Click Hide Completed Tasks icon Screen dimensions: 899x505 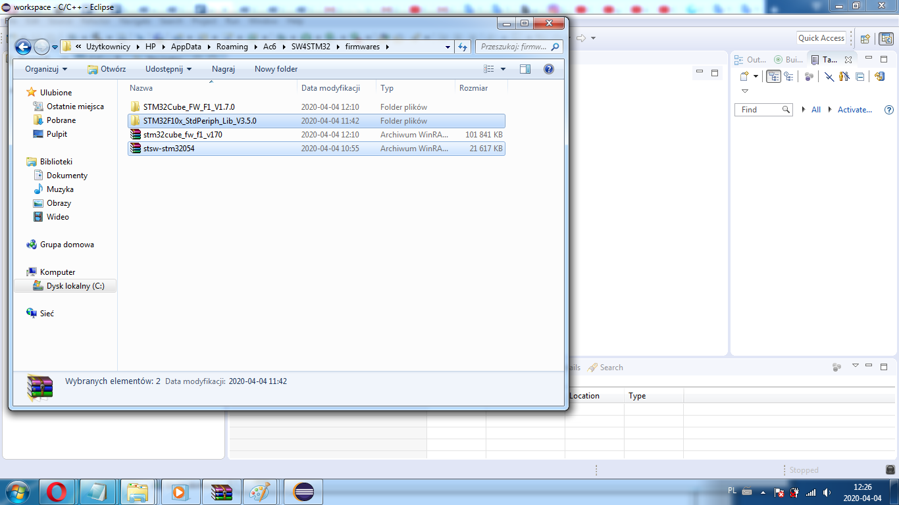(829, 76)
